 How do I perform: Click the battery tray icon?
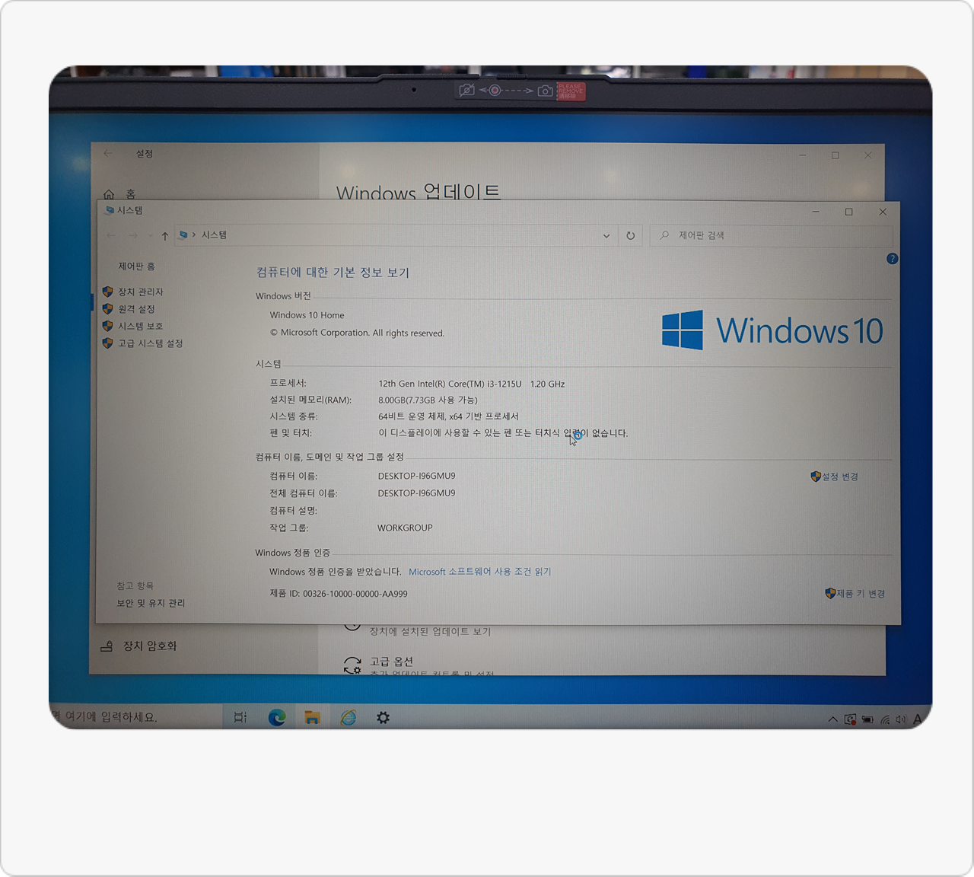tap(867, 719)
